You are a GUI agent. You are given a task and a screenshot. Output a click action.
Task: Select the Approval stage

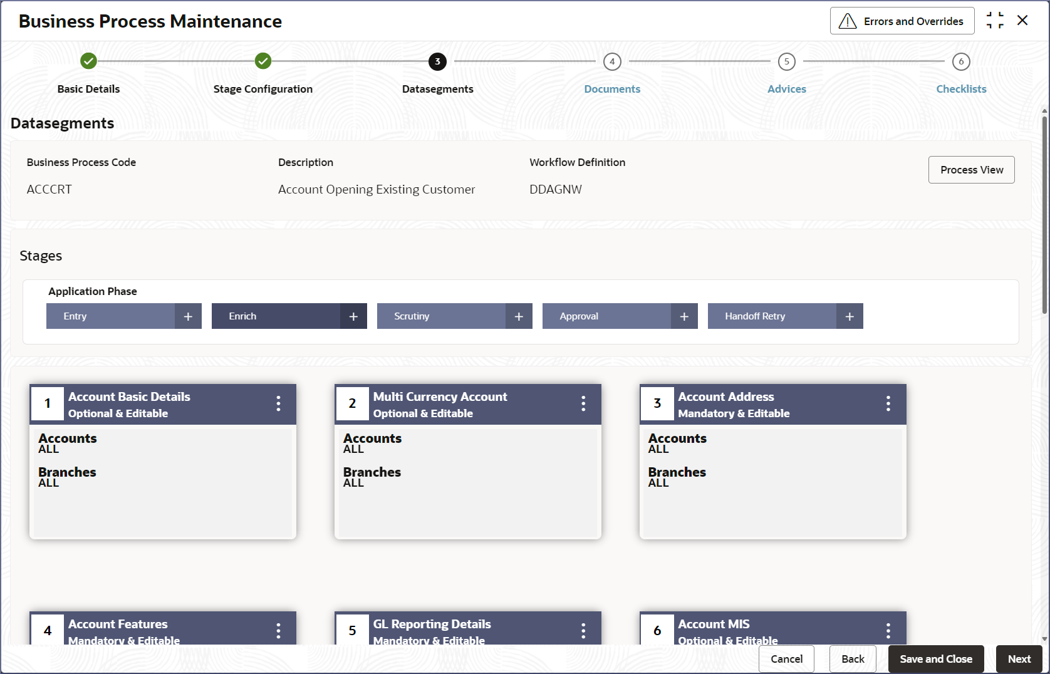(606, 316)
